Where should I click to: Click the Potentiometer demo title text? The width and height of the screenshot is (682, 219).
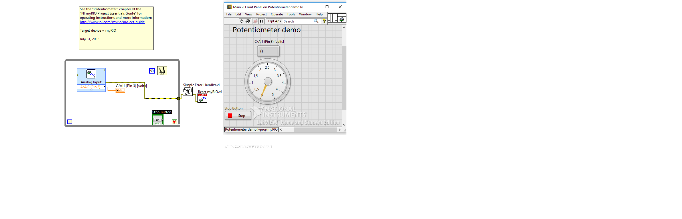pyautogui.click(x=267, y=30)
